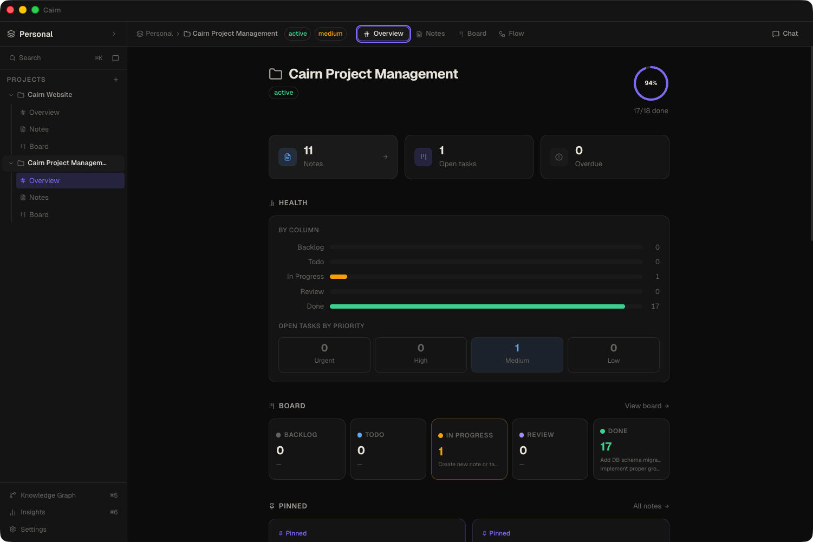Select the Urgent priority card
813x542 pixels.
coord(324,355)
